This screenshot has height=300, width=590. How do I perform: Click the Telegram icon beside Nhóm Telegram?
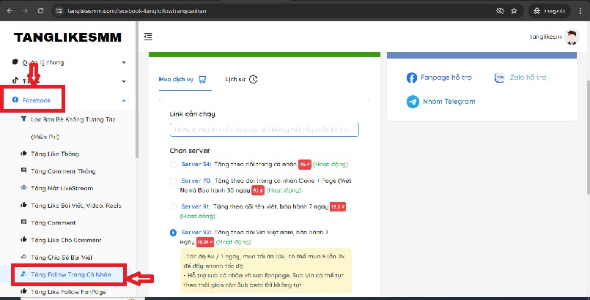coord(413,102)
